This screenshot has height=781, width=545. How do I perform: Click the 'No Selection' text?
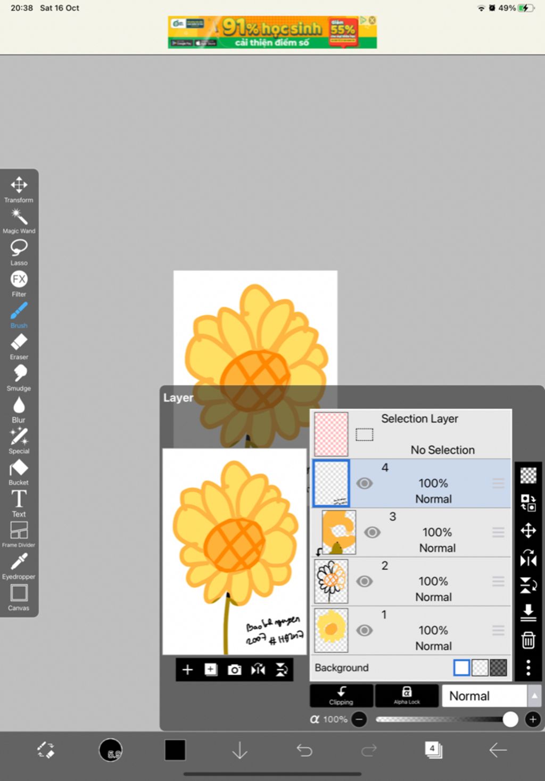pyautogui.click(x=443, y=450)
